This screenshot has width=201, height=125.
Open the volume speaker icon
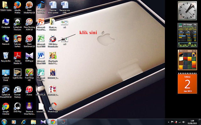coord(183,122)
